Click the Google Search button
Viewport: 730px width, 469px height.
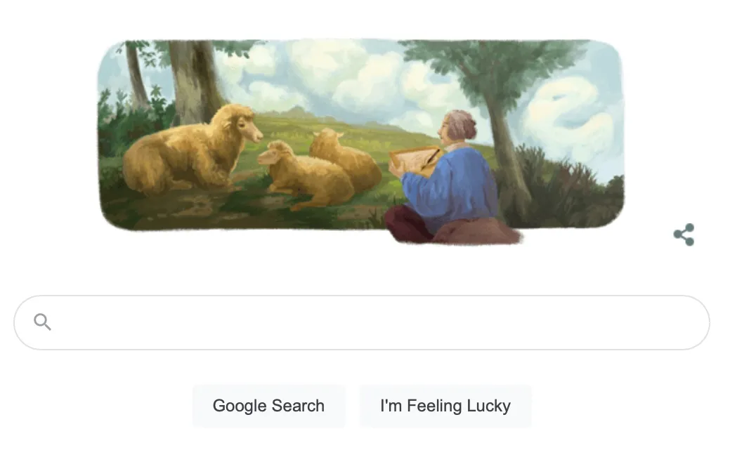click(x=268, y=406)
